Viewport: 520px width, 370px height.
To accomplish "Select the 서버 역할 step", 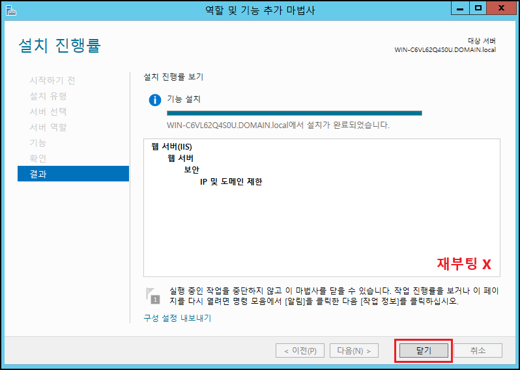I will pos(48,127).
